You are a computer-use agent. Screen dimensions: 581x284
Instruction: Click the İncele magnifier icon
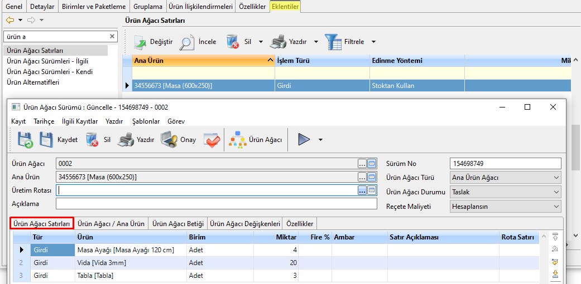pos(187,42)
